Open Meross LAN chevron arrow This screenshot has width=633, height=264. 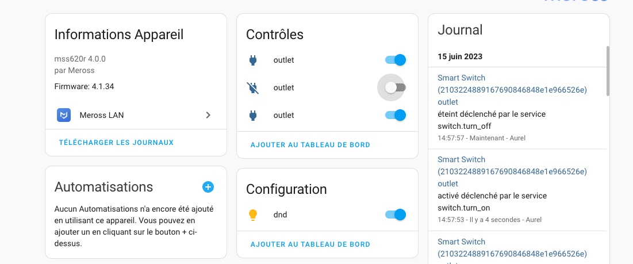point(208,115)
